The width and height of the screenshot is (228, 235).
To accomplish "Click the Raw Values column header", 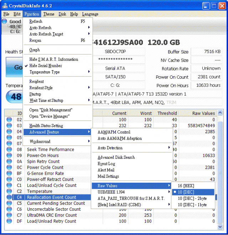I will 198,113.
